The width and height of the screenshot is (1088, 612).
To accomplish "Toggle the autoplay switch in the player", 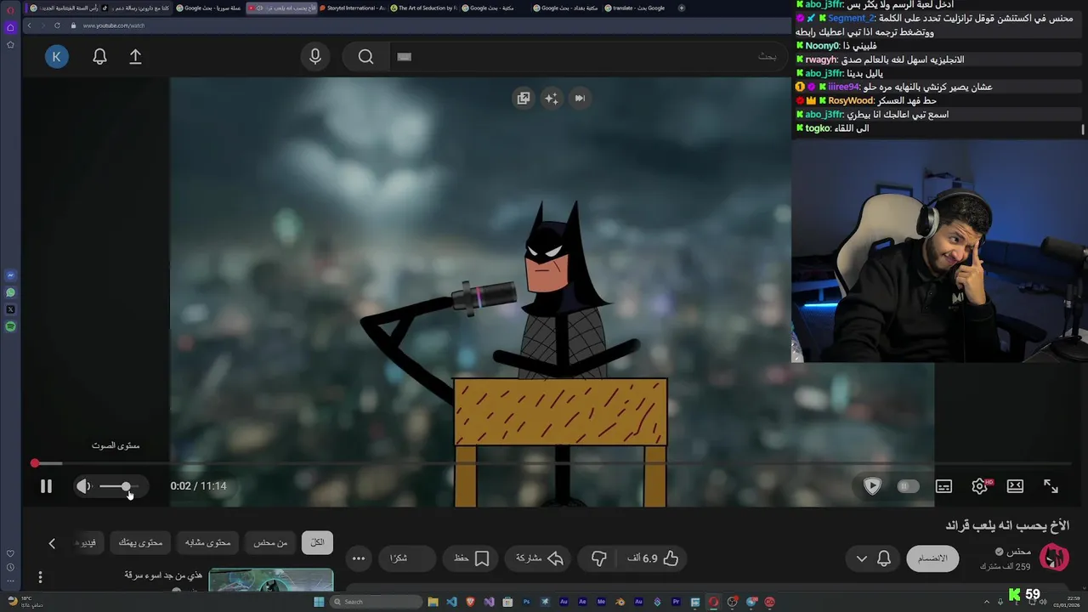I will pos(908,486).
